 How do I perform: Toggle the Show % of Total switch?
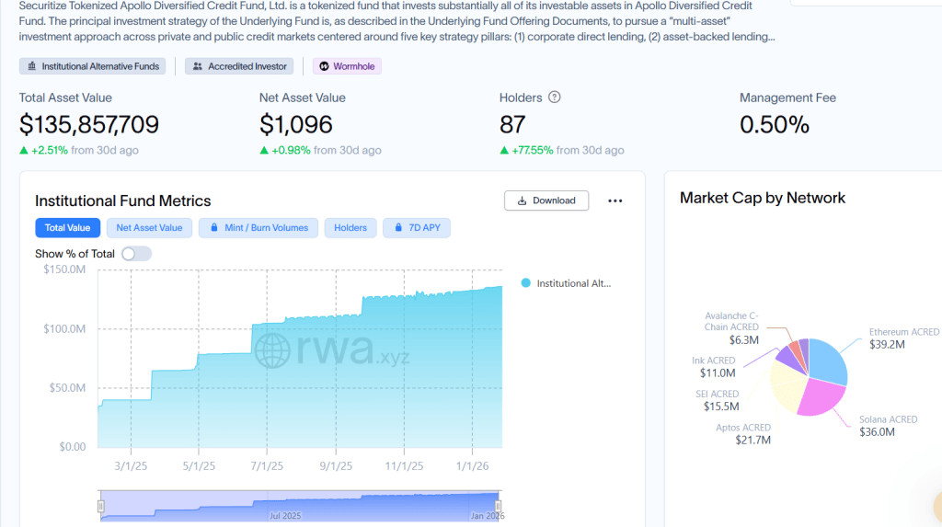136,254
